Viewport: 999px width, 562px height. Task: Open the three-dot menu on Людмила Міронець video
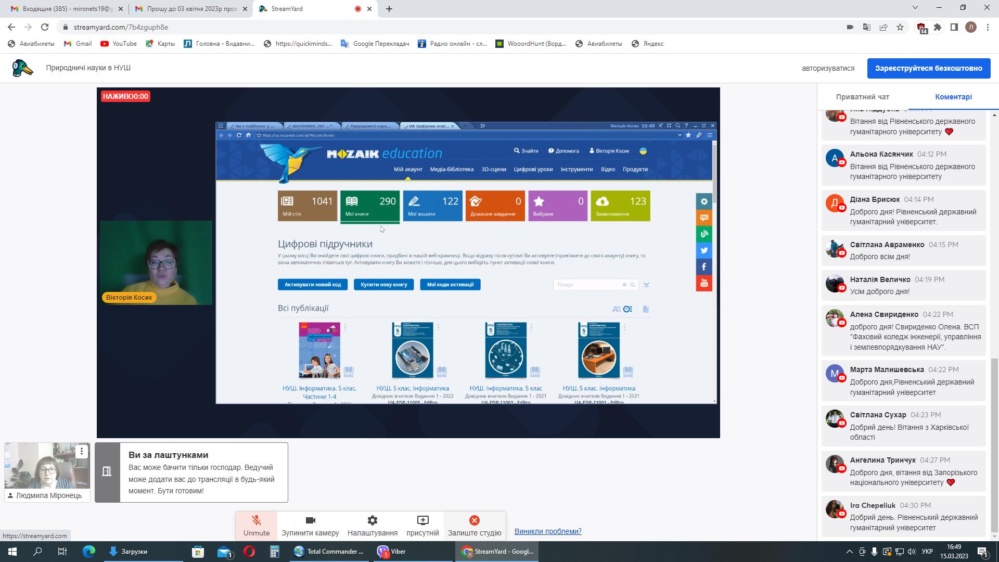[82, 452]
